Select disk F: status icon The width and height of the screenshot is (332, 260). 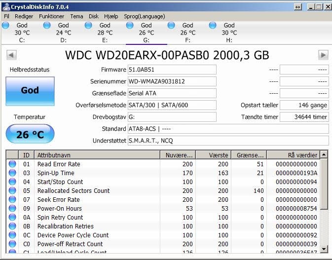click(171, 25)
